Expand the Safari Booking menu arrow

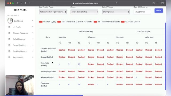coord(32,39)
